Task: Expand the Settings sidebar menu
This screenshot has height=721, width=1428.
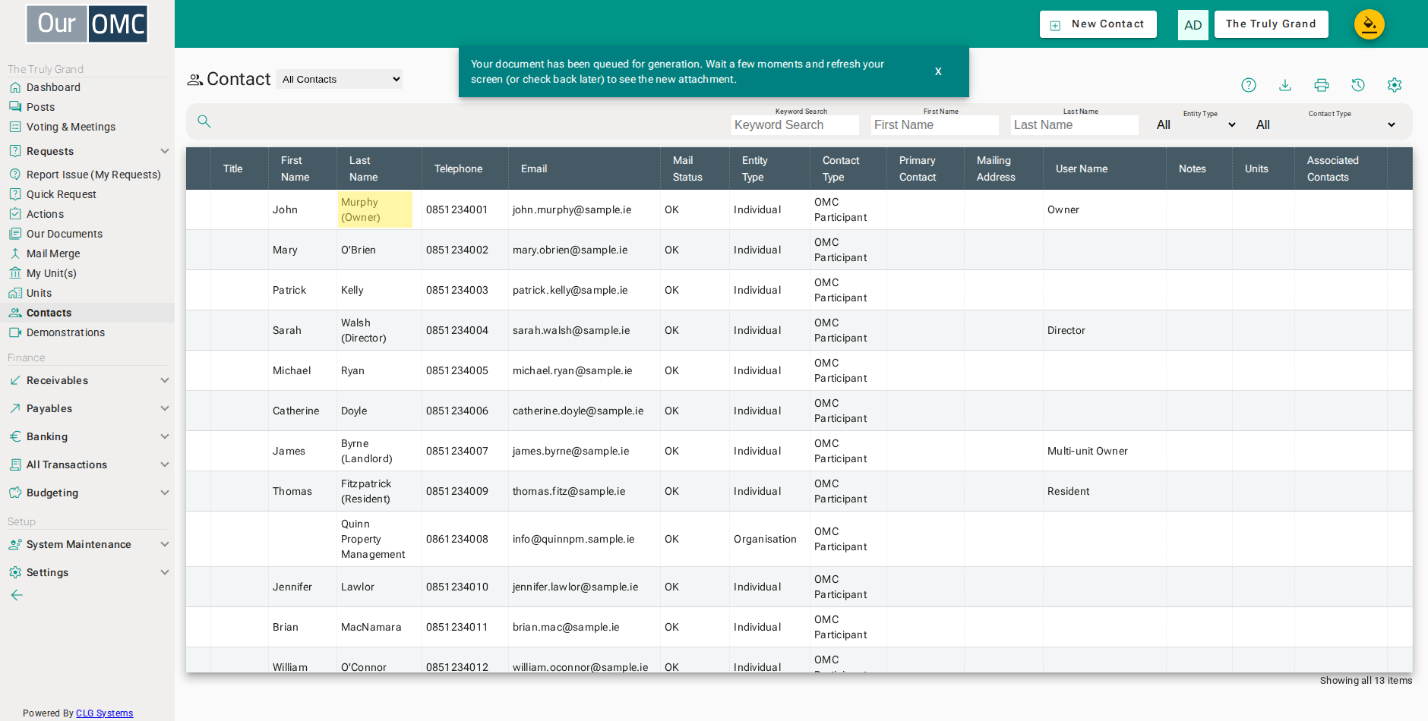Action: point(87,572)
